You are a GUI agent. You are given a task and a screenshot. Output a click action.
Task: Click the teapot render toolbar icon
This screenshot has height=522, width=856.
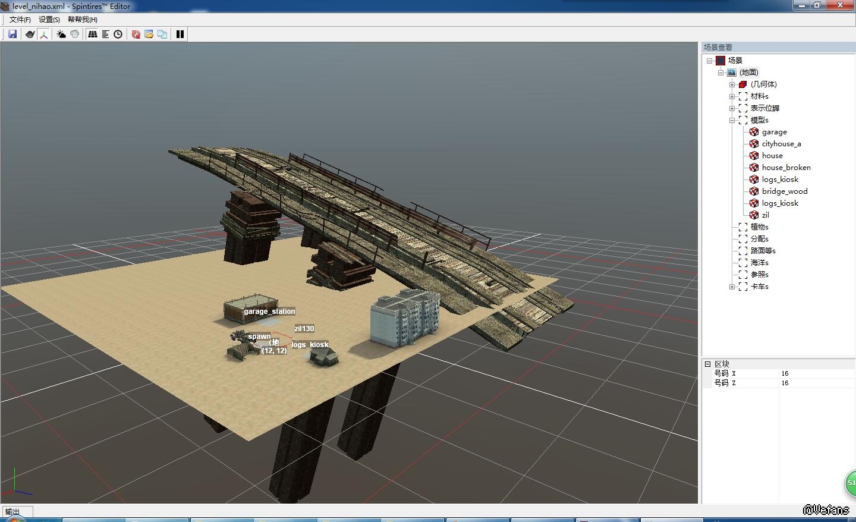[30, 34]
